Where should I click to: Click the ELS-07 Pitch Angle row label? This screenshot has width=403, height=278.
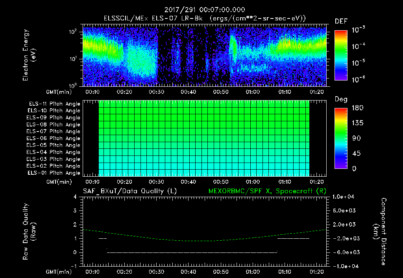pyautogui.click(x=53, y=131)
